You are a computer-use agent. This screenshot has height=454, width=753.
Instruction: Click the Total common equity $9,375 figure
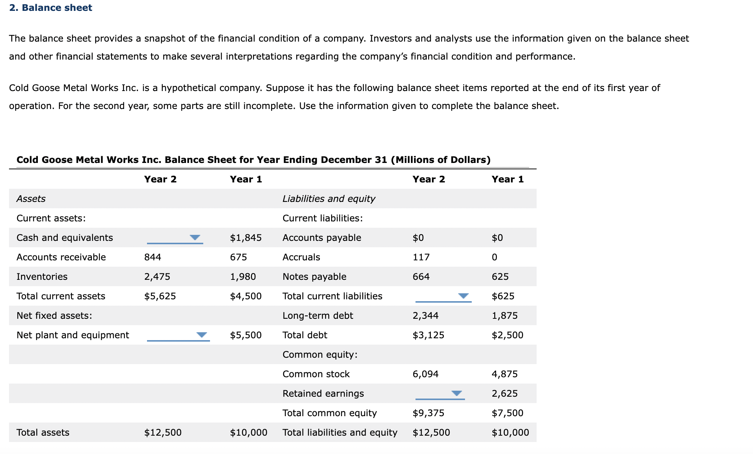click(428, 413)
